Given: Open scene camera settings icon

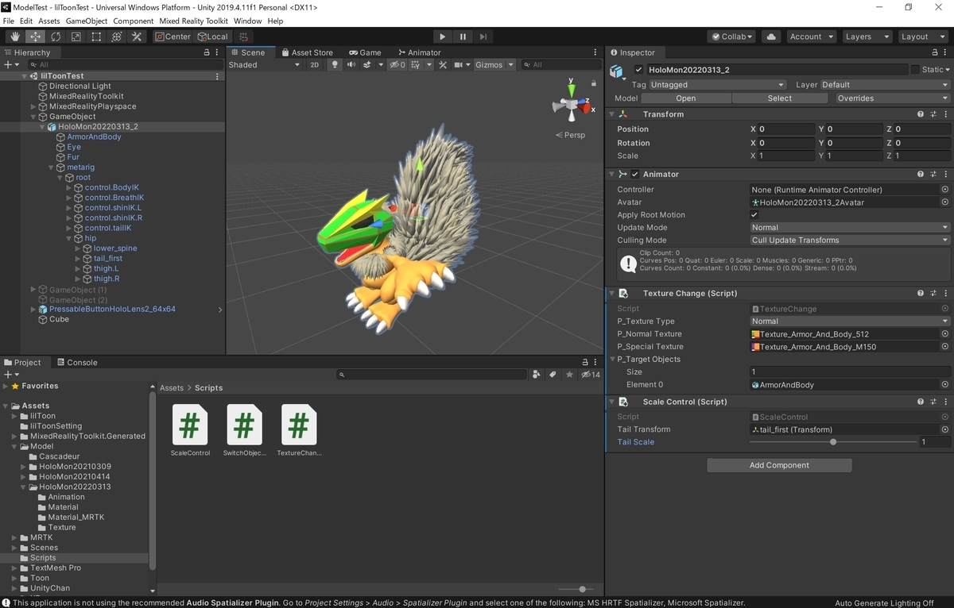Looking at the screenshot, I should coord(460,65).
